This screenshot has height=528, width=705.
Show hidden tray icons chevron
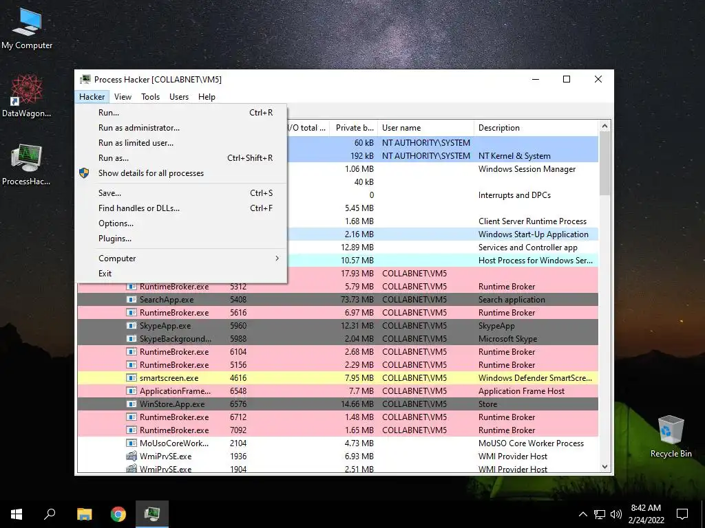(x=582, y=514)
